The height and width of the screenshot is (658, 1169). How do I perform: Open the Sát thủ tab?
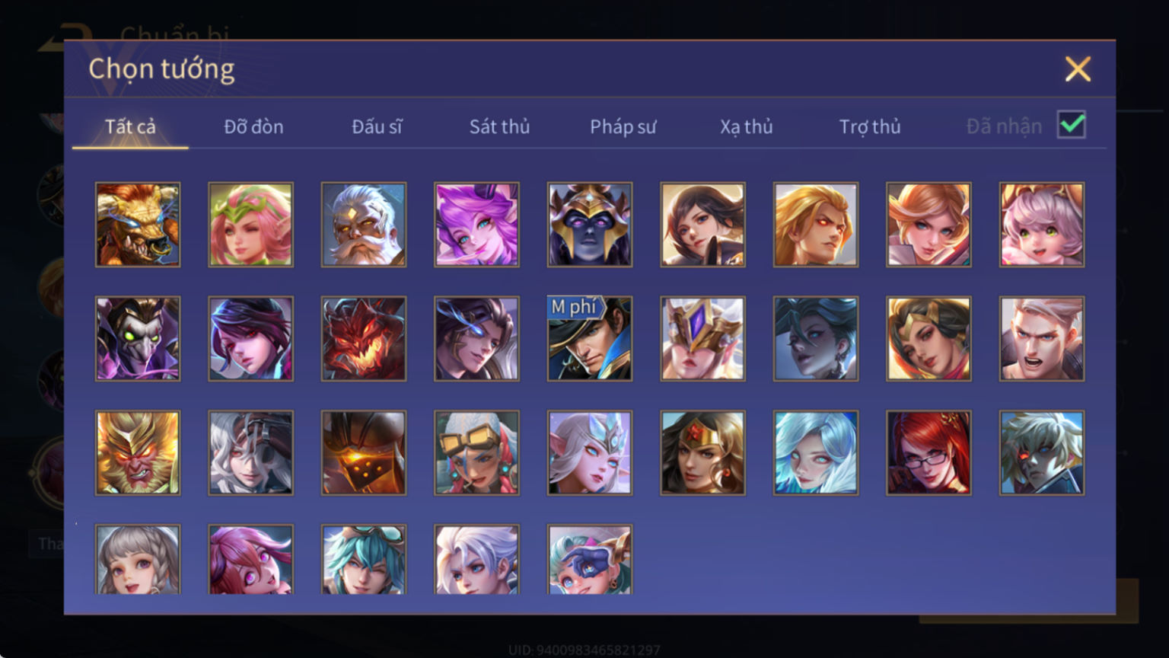pos(499,126)
